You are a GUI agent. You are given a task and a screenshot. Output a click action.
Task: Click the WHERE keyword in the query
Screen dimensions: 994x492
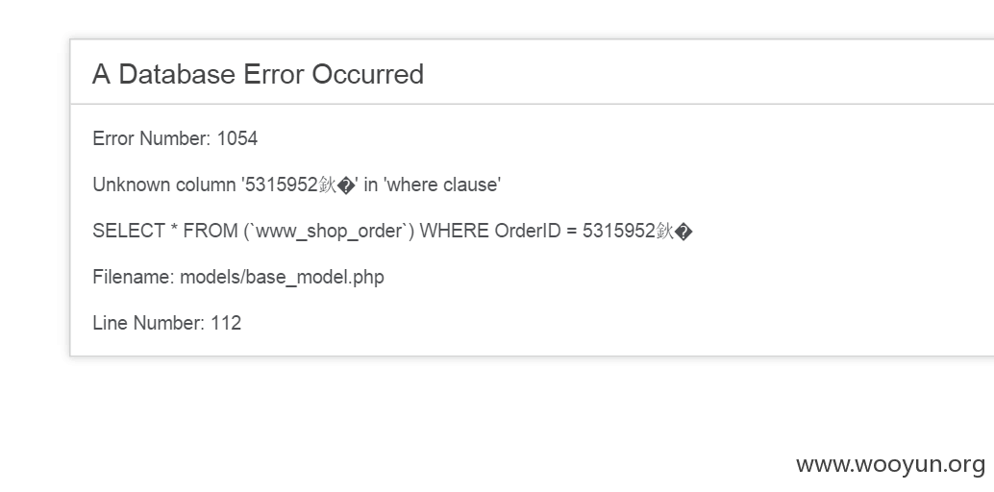(454, 231)
